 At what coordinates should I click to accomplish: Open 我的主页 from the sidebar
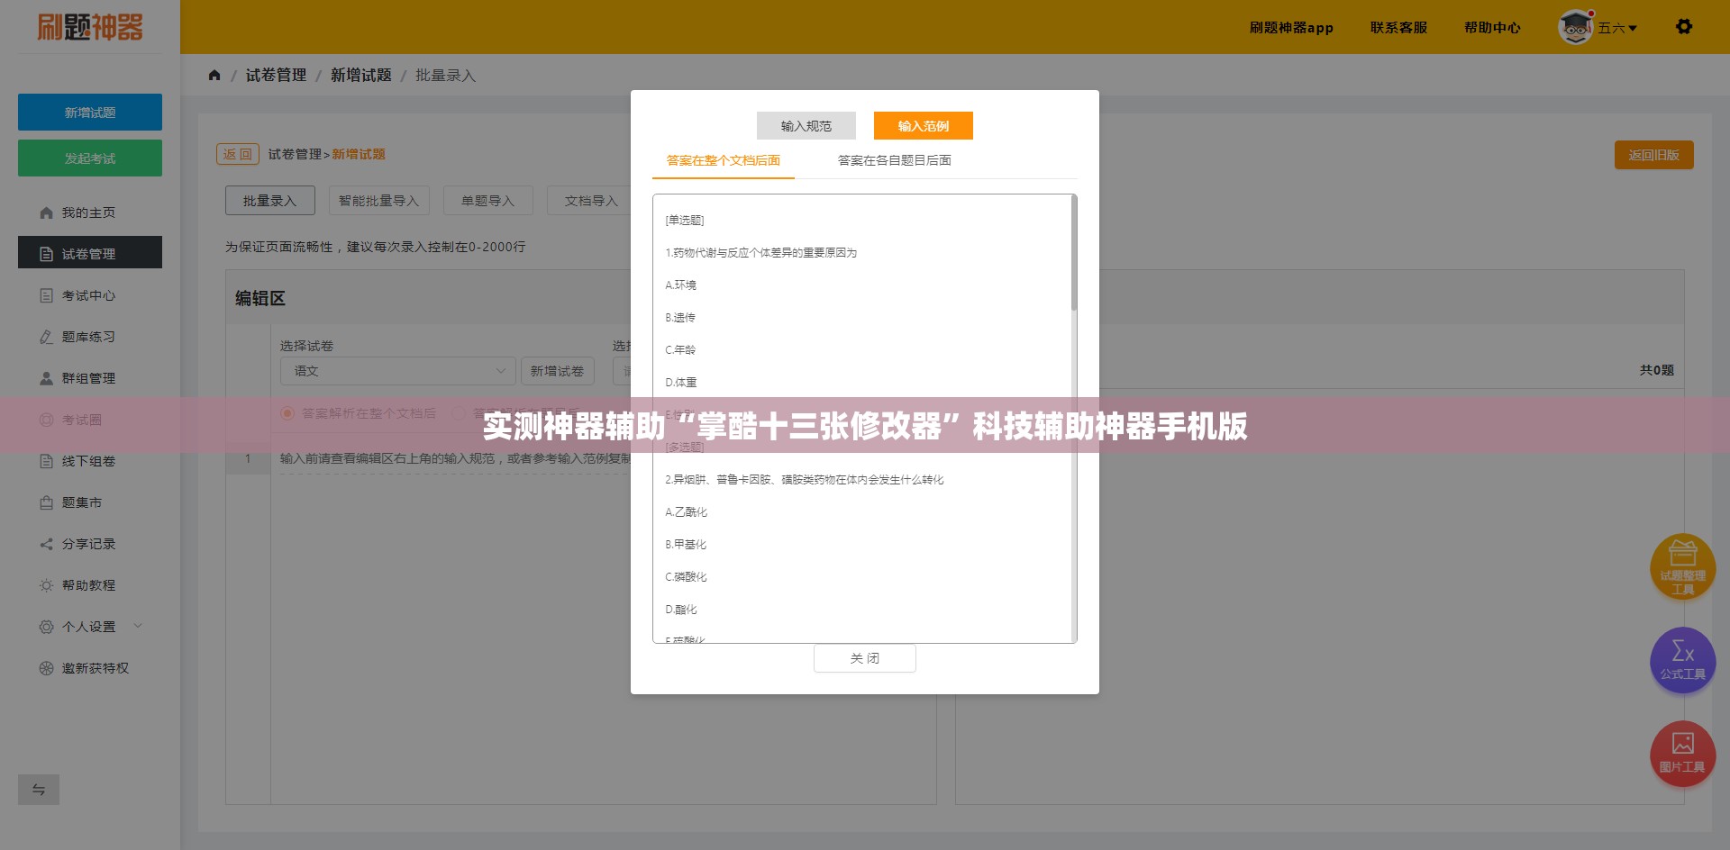coord(90,212)
